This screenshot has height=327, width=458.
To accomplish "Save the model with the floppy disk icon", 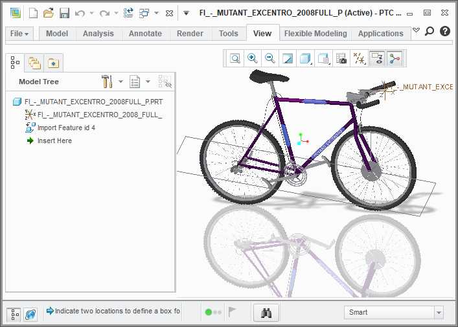I will [64, 13].
